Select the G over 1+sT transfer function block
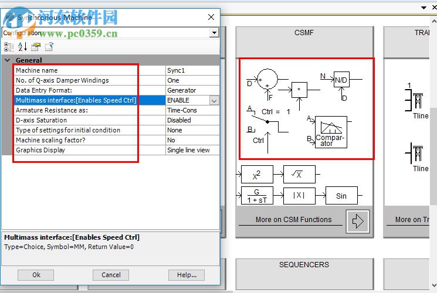The image size is (437, 293). point(257,196)
